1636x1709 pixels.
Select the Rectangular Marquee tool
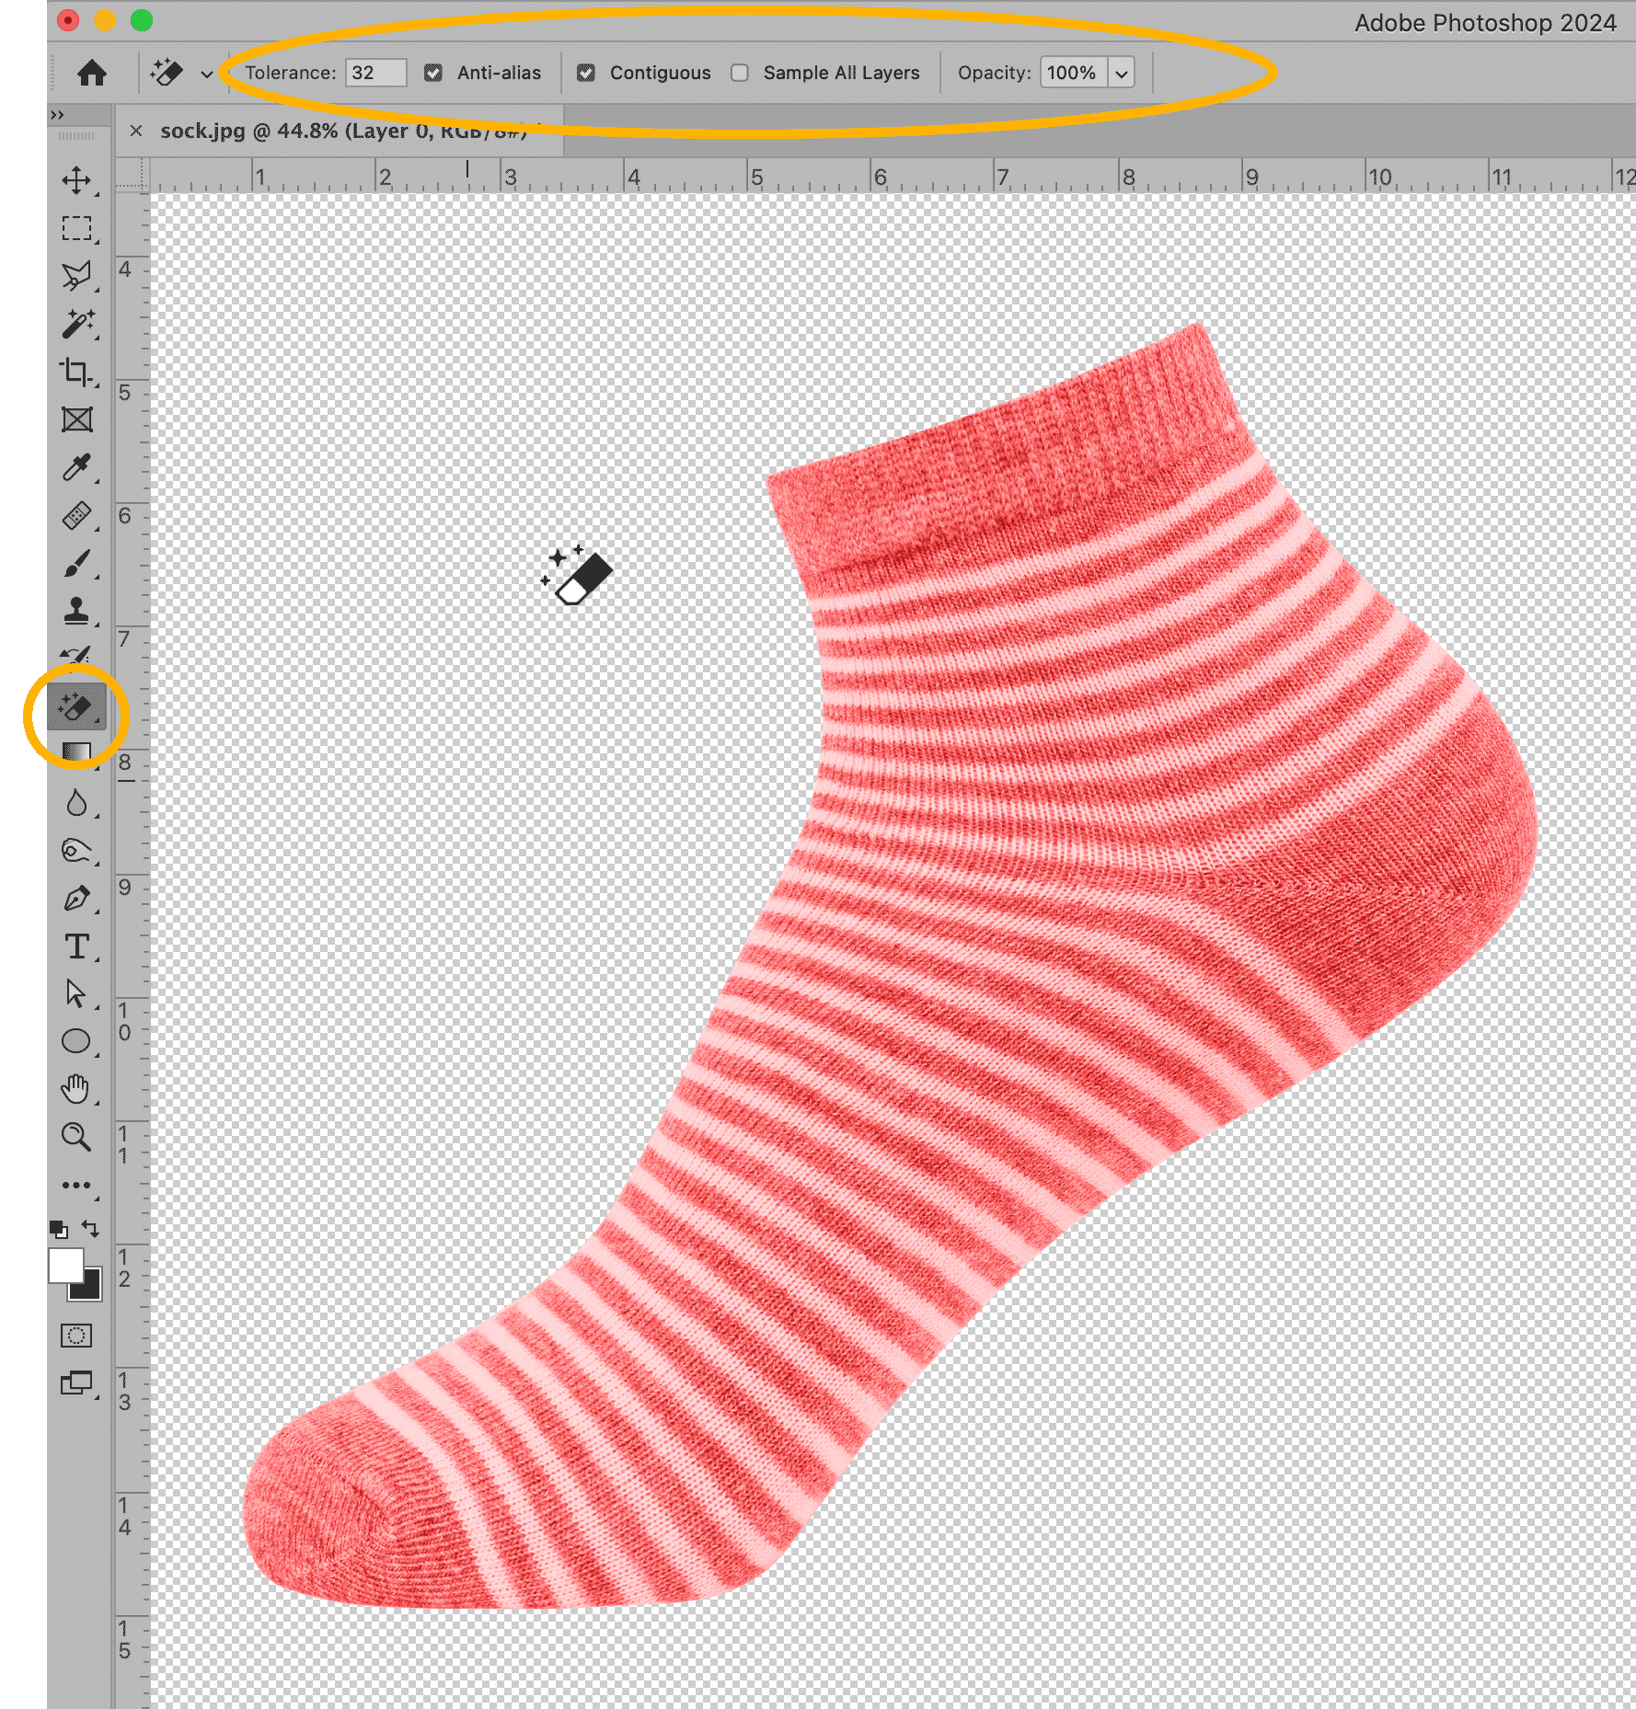(76, 228)
